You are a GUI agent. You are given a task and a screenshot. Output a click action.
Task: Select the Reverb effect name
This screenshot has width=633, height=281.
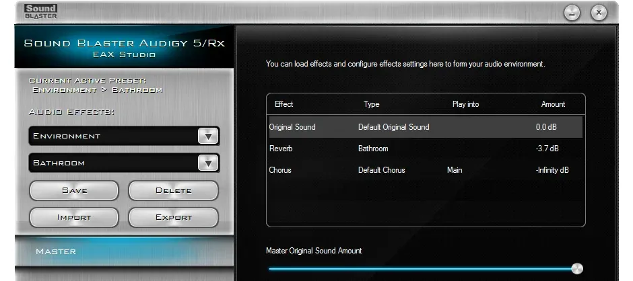coord(281,149)
